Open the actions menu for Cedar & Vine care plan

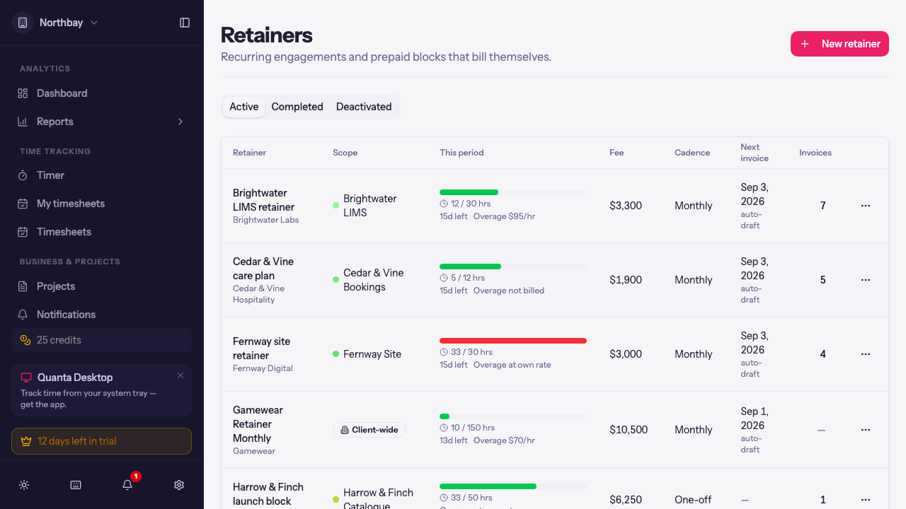866,280
